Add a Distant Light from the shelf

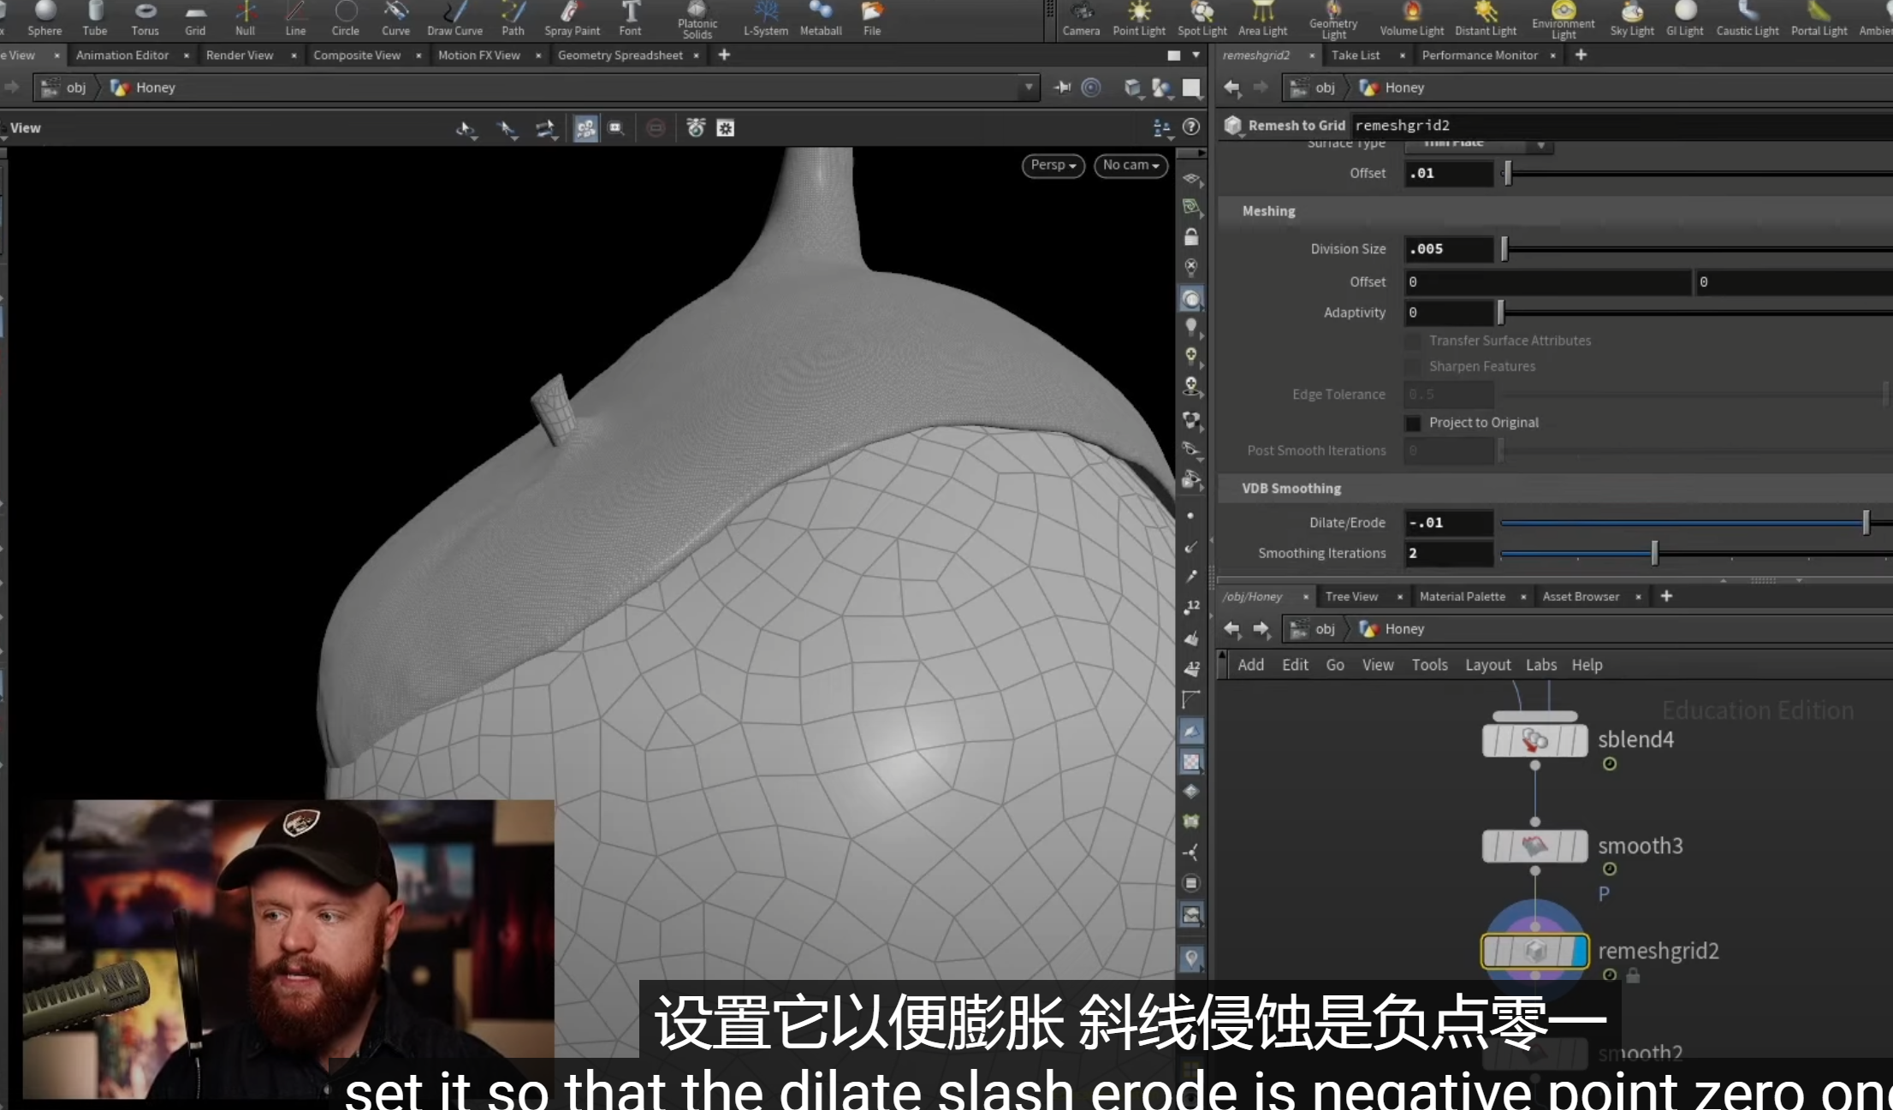(x=1486, y=19)
